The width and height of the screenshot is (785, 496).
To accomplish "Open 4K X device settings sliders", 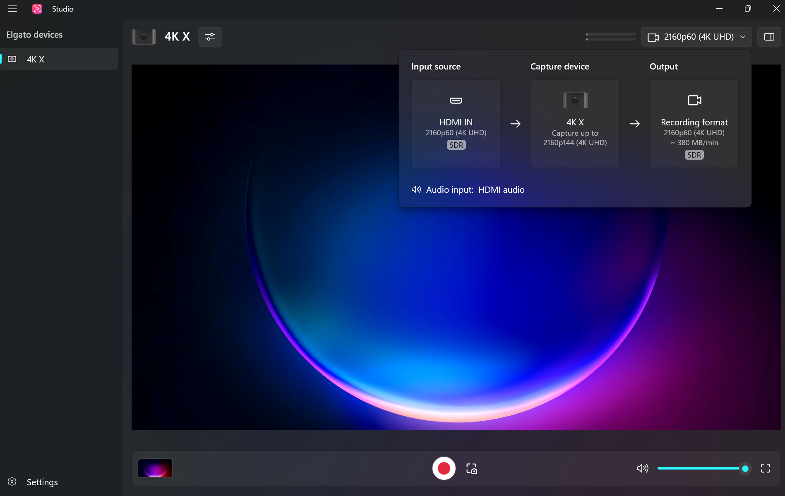I will pos(210,37).
